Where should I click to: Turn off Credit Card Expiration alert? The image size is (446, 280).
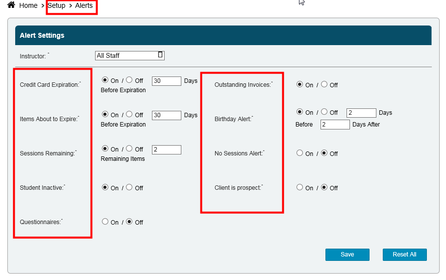point(129,80)
